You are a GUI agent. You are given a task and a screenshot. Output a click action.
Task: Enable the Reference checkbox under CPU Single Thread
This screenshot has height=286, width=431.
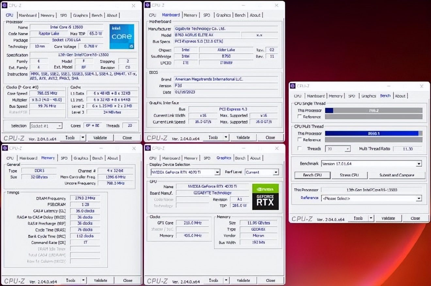(x=299, y=117)
